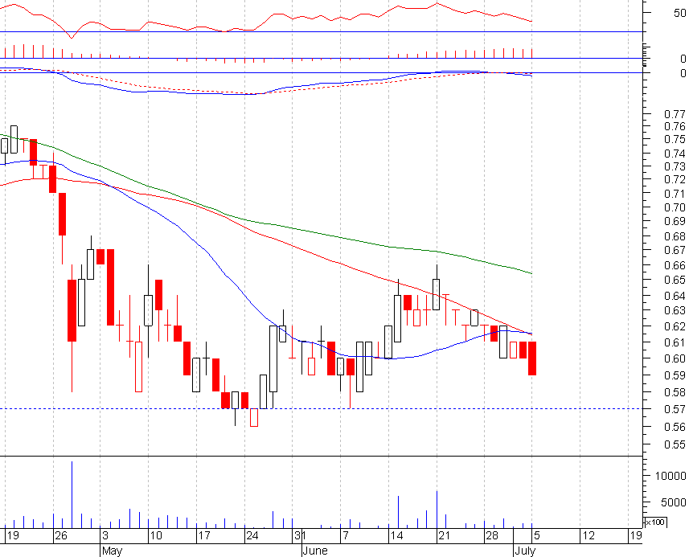The image size is (689, 557).
Task: Click the 0.67 price level label
Action: click(x=675, y=250)
